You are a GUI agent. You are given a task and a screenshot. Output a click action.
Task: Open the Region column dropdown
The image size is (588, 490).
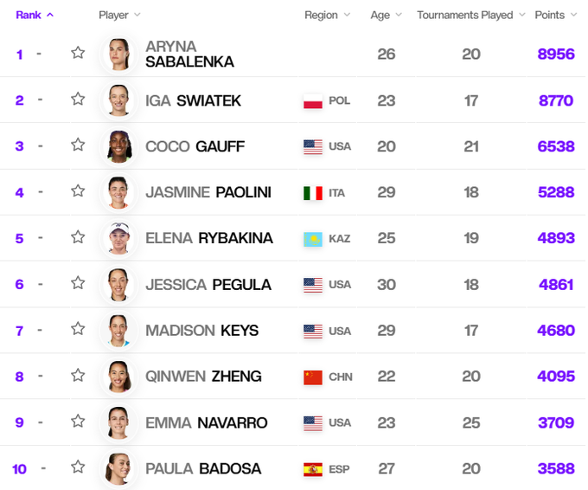pyautogui.click(x=327, y=15)
